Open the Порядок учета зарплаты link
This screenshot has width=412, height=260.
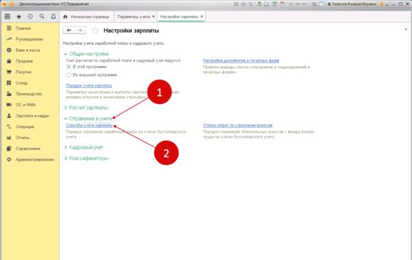pyautogui.click(x=89, y=85)
